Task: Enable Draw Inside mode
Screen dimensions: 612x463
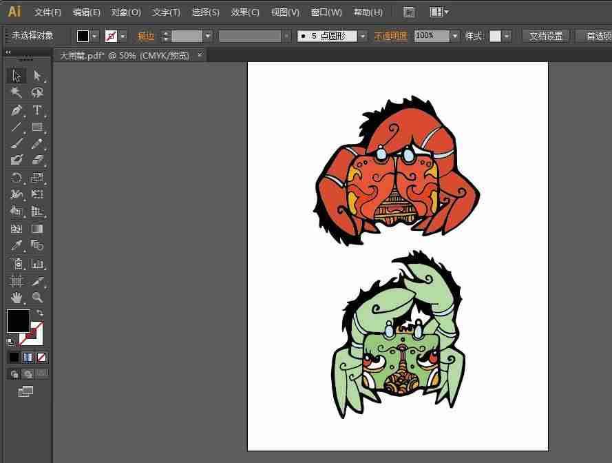Action: click(x=42, y=374)
